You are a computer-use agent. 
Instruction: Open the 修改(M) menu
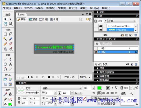click(51, 8)
